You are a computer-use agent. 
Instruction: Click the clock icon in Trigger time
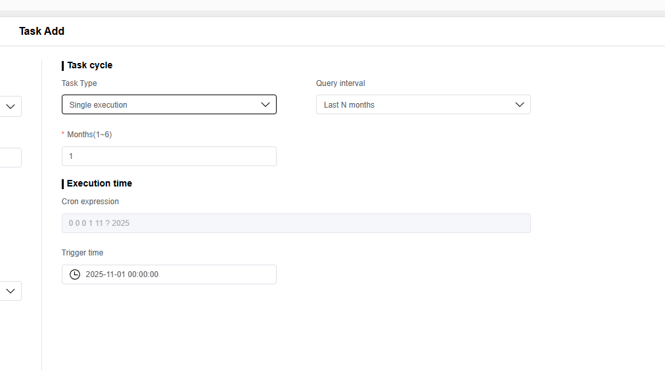pyautogui.click(x=75, y=274)
